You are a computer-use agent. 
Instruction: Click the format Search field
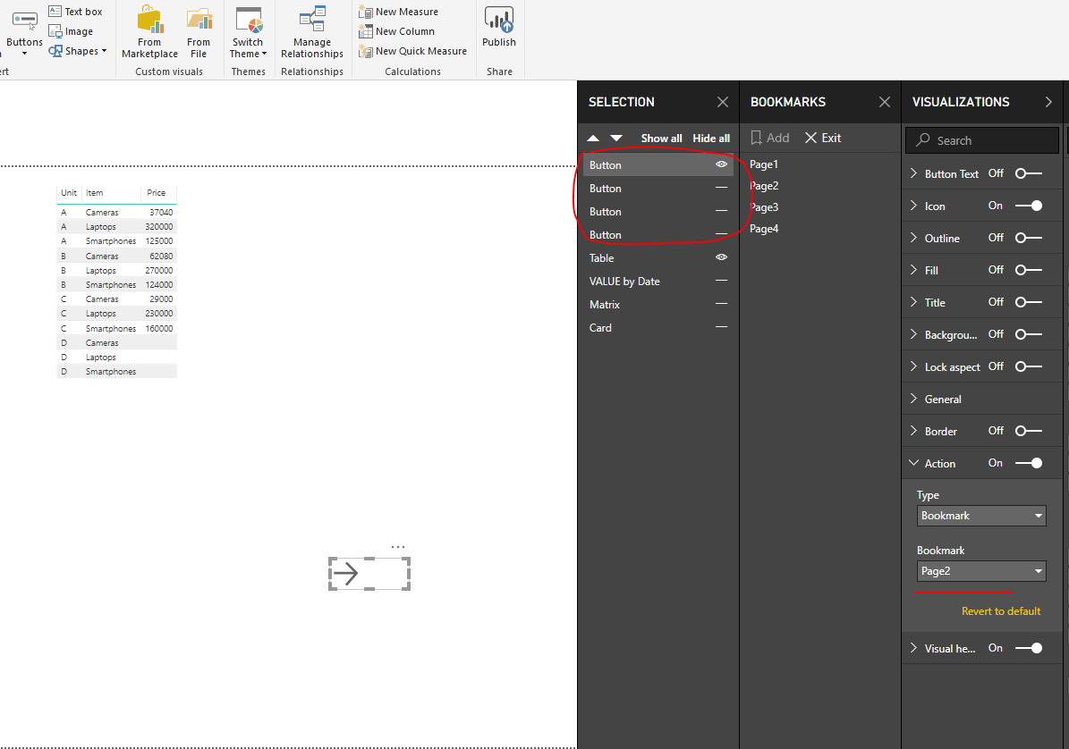tap(981, 140)
